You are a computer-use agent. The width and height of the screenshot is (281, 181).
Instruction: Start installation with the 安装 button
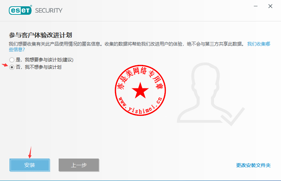tap(30, 165)
